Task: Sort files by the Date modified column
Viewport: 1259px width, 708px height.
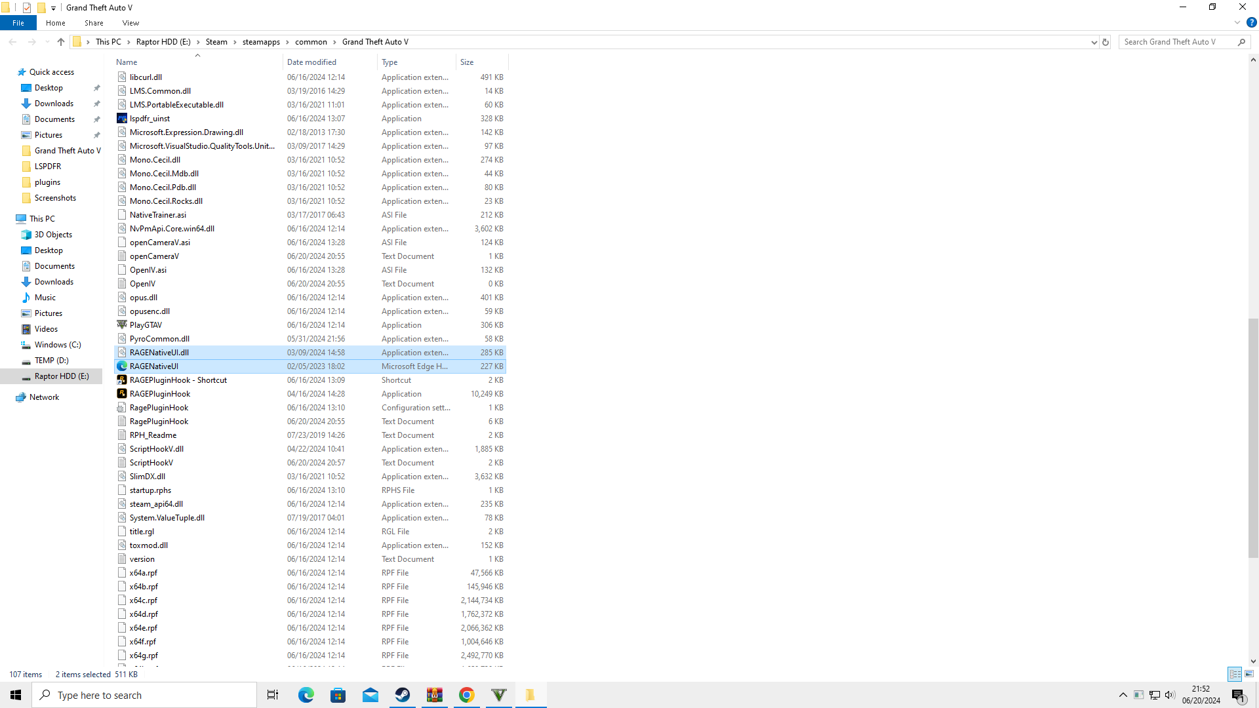Action: tap(311, 62)
